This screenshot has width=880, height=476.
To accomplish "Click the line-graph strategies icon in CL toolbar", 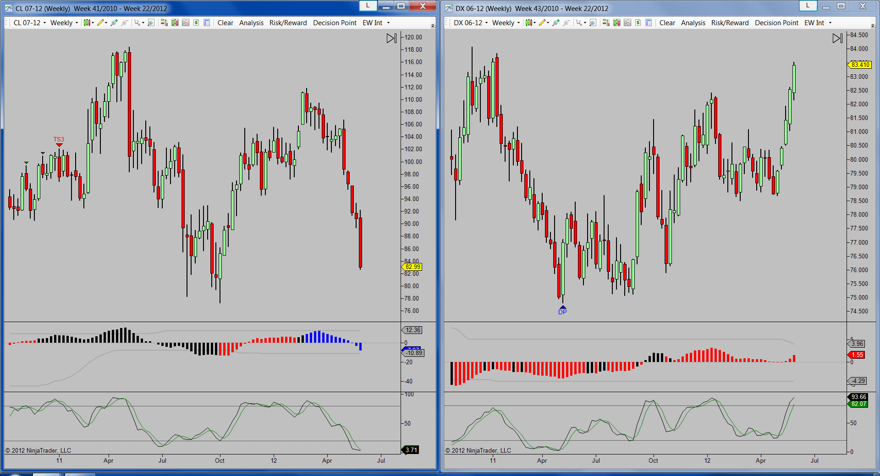I will (186, 22).
